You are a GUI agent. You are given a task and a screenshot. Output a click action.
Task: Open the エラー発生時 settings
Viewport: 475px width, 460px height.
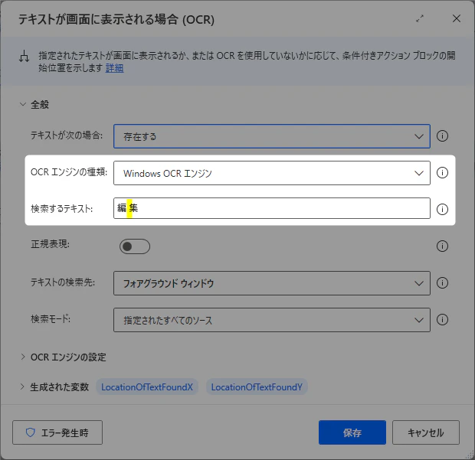click(x=57, y=432)
